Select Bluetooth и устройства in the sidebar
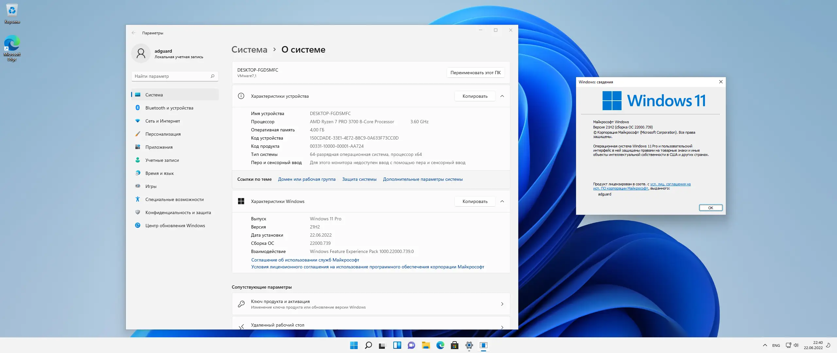The image size is (837, 353). pos(169,108)
